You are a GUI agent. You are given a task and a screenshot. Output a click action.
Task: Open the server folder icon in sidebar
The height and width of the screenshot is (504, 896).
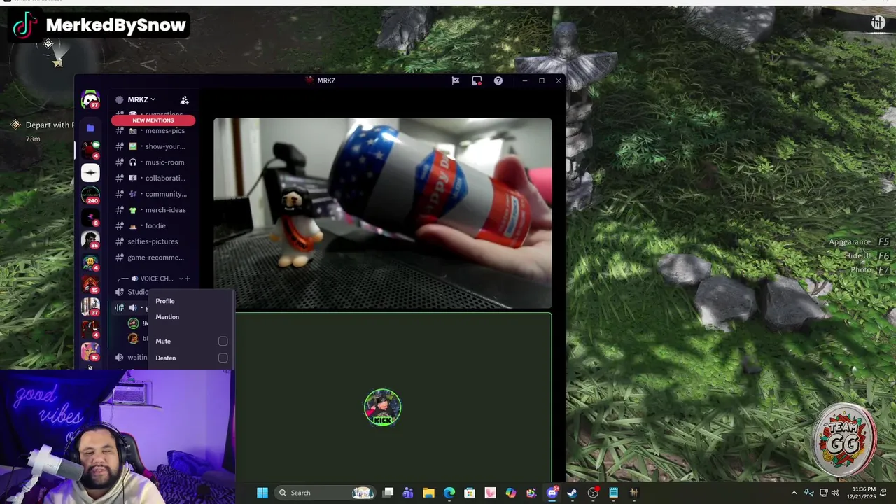click(90, 128)
